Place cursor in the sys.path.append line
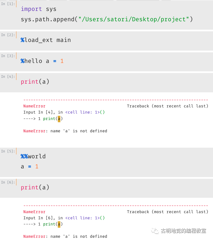The width and height of the screenshot is (213, 240). point(107,19)
